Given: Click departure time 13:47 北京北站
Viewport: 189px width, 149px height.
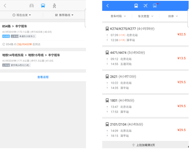Looking at the screenshot, I should coord(121,107).
